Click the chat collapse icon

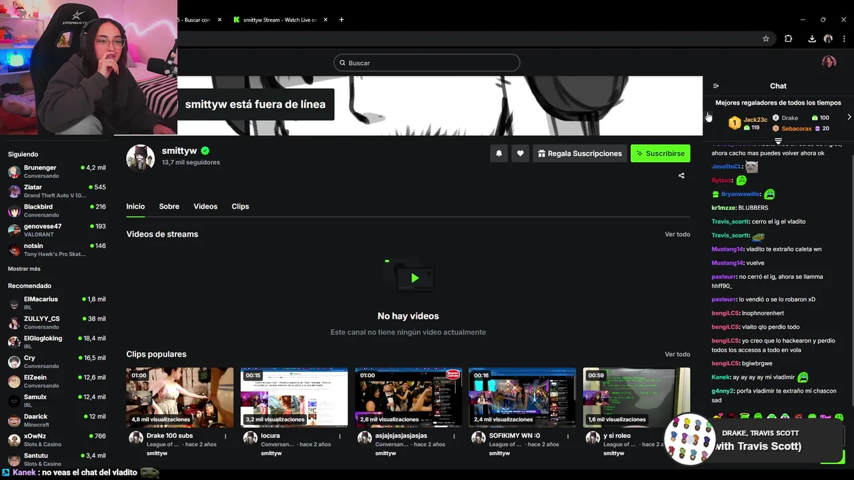[x=716, y=86]
